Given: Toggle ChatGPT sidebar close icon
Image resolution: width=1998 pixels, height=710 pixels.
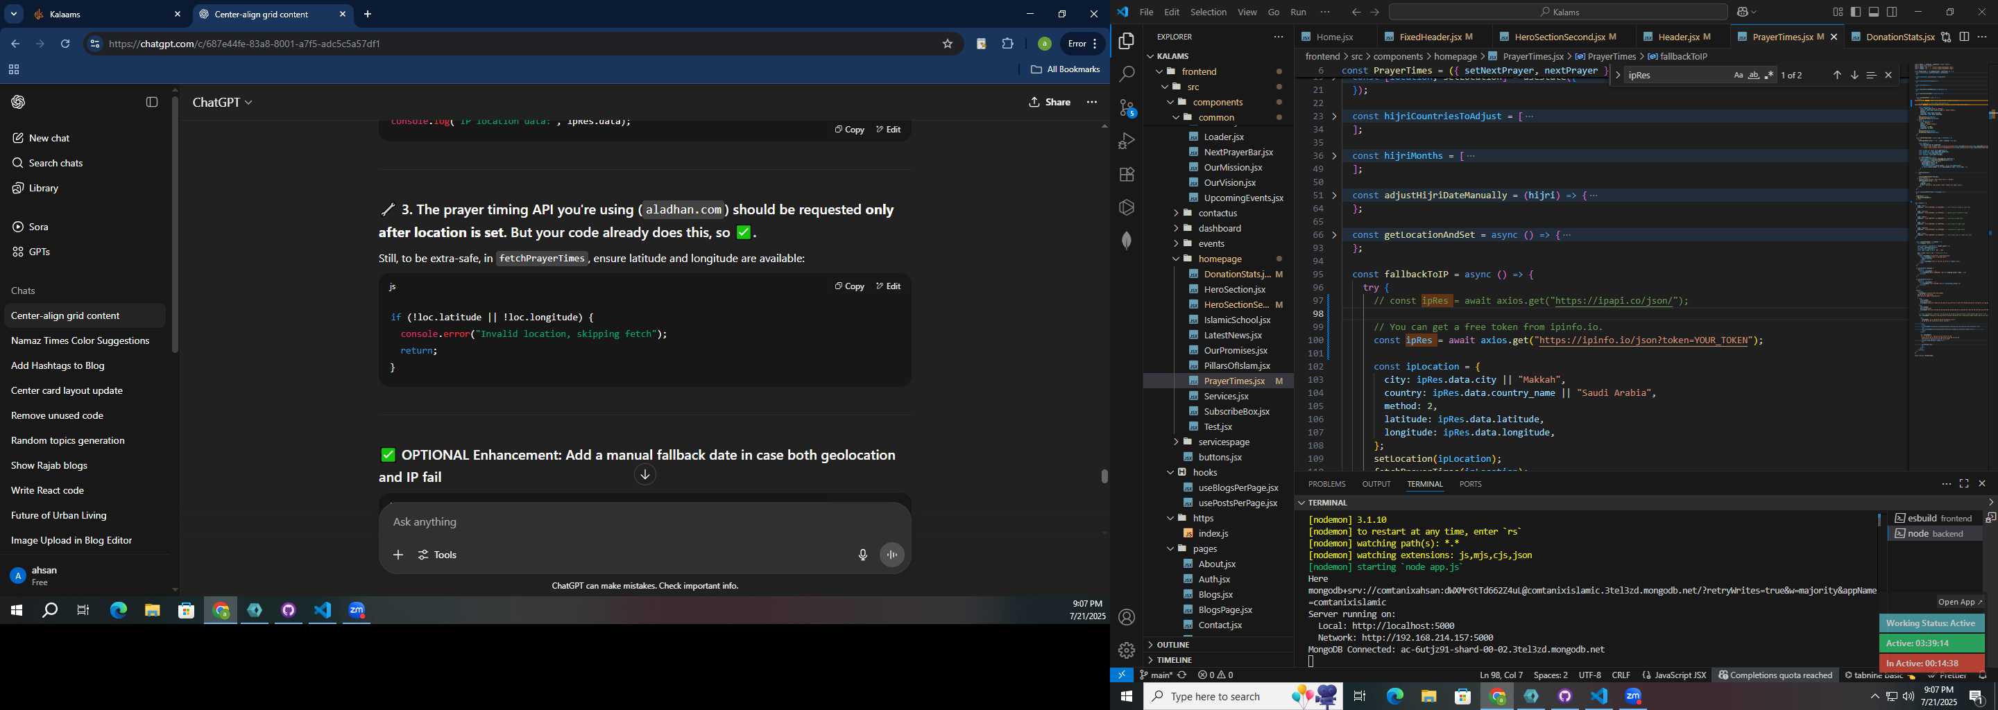Looking at the screenshot, I should tap(152, 103).
